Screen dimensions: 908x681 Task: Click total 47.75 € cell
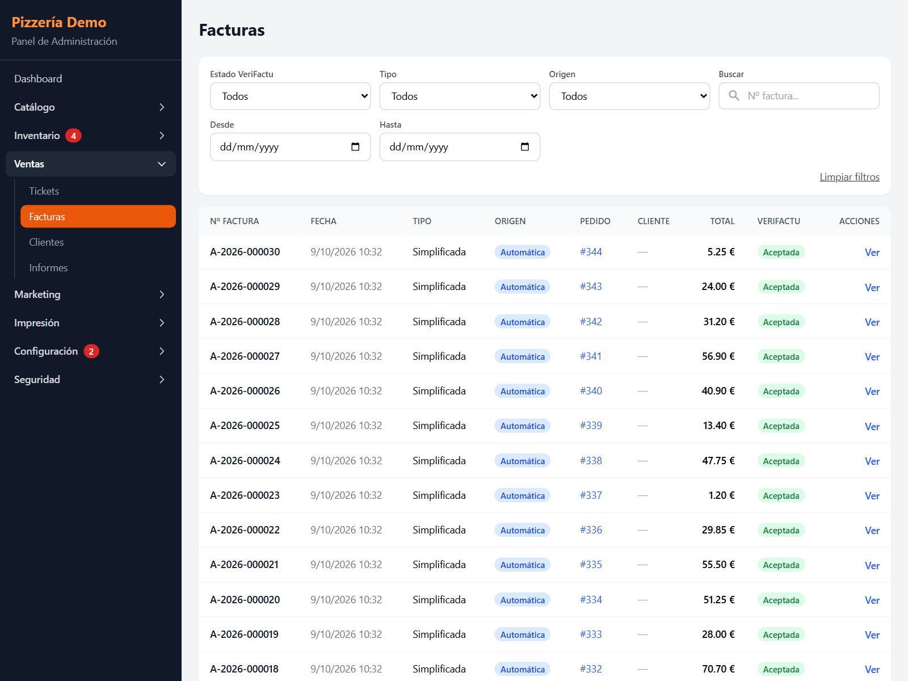(x=718, y=461)
